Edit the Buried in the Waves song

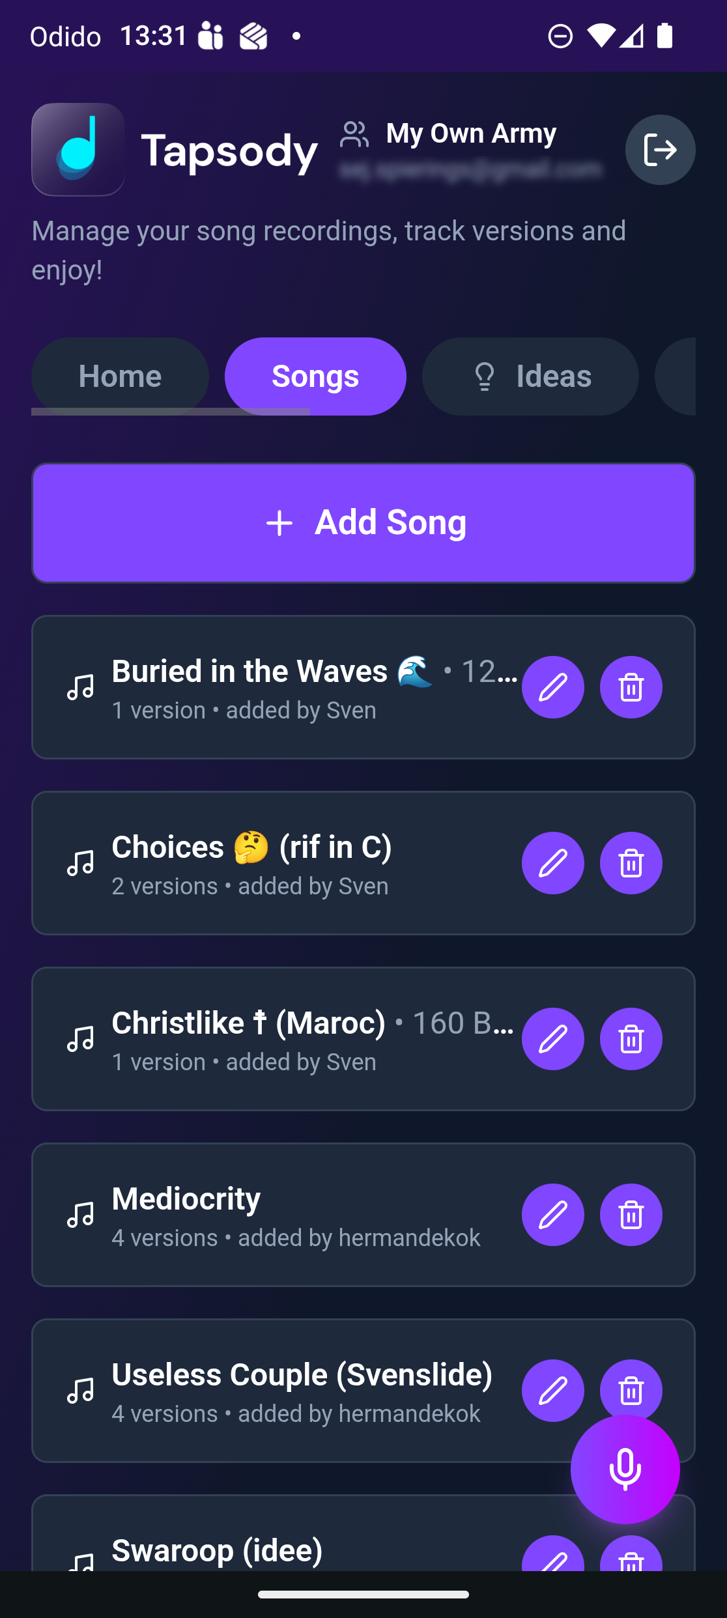(552, 687)
